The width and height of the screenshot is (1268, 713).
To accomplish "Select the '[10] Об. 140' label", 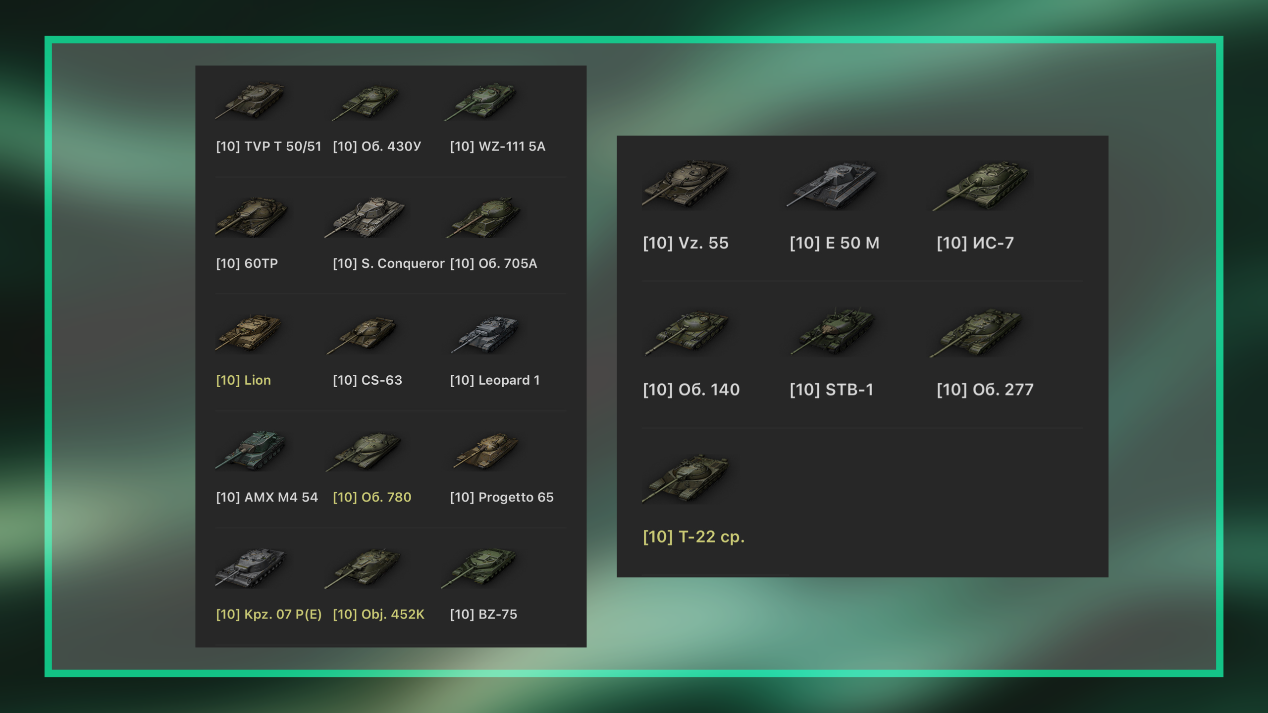I will point(691,390).
